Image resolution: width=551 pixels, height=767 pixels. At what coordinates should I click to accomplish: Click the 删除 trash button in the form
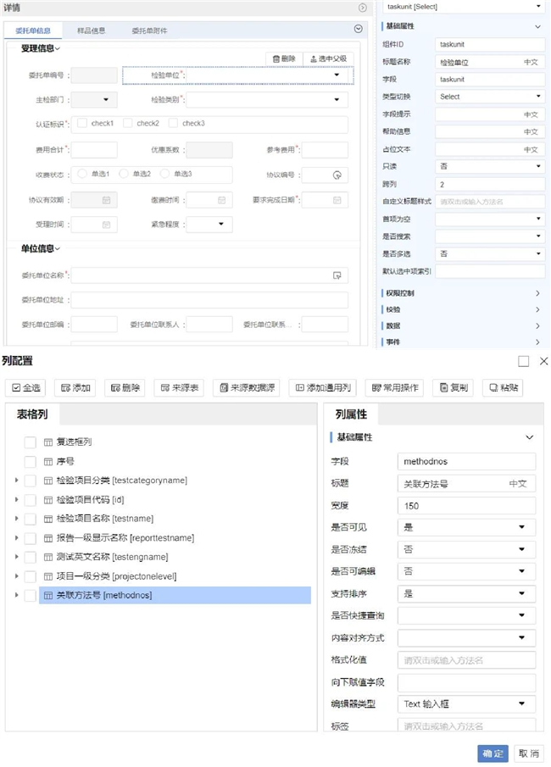point(284,58)
